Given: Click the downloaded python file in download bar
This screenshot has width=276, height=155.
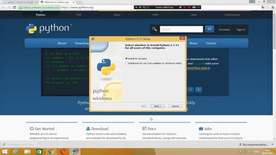Looking at the screenshot, I should (19, 144).
